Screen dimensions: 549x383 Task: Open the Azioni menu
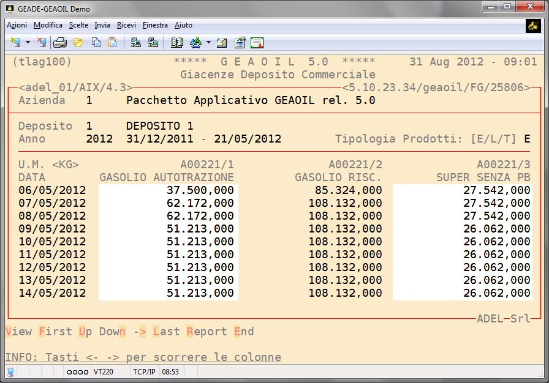coord(17,25)
